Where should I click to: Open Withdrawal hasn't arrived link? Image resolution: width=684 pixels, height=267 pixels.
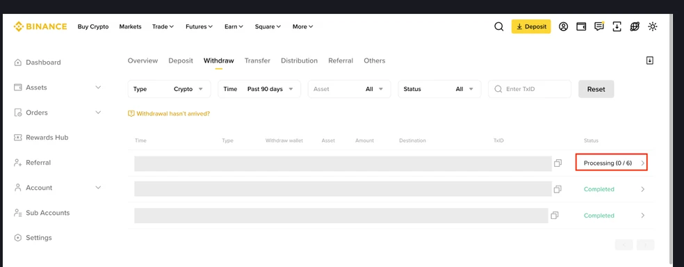point(169,113)
